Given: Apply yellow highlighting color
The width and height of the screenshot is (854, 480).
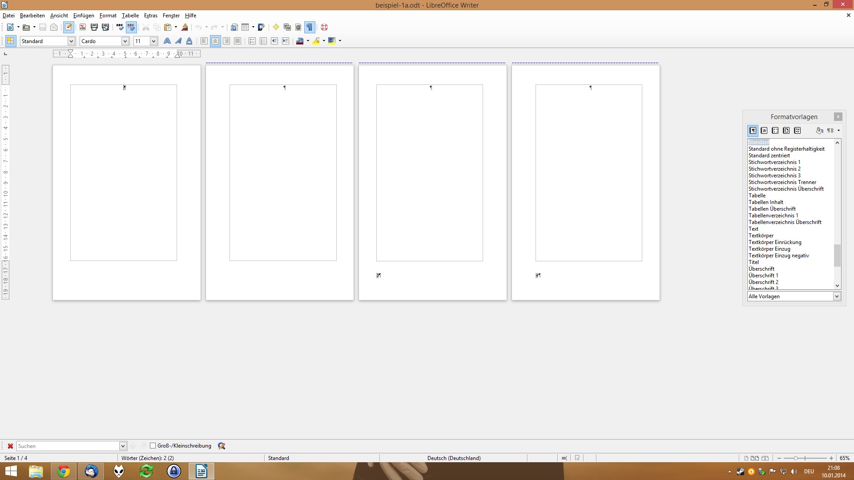Looking at the screenshot, I should (x=316, y=41).
